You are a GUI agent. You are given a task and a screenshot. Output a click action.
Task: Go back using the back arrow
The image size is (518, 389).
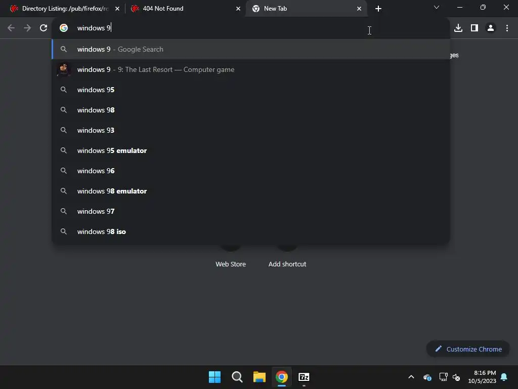point(11,28)
